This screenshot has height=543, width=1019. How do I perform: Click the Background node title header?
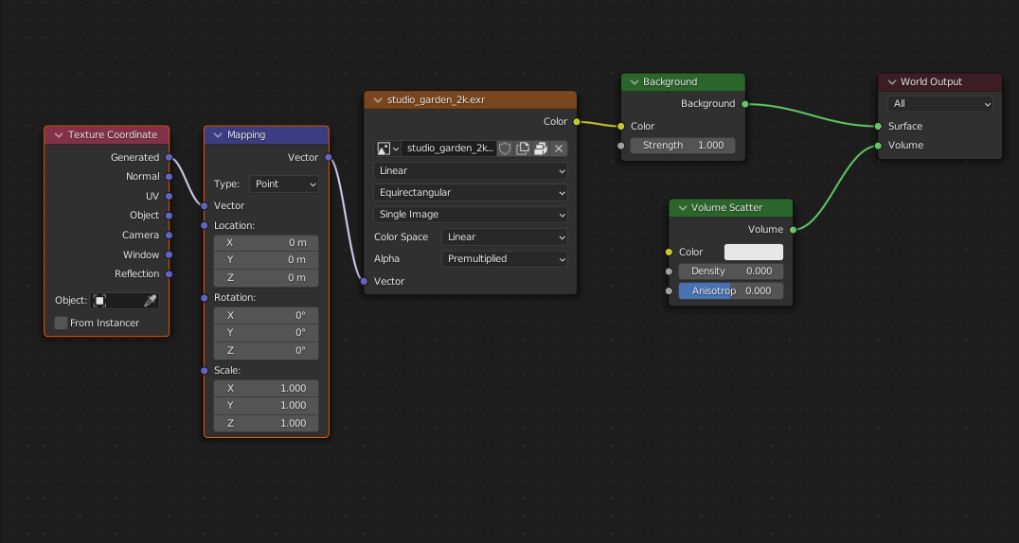[x=670, y=82]
